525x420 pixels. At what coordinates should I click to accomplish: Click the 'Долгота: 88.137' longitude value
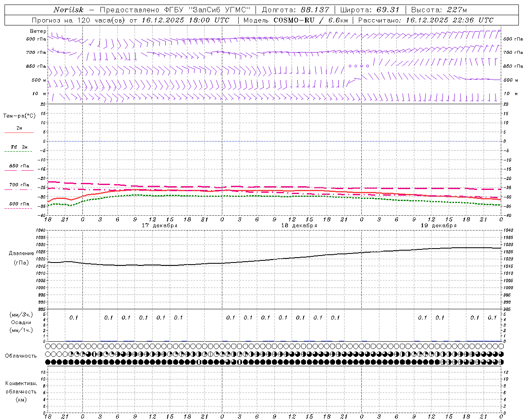(295, 10)
